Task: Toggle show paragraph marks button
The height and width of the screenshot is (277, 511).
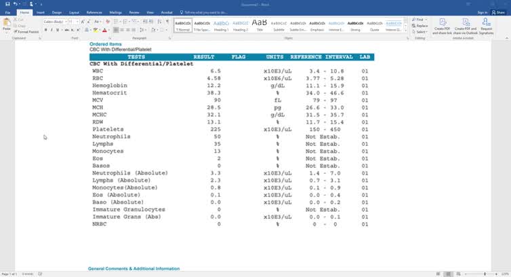Action: coord(167,22)
